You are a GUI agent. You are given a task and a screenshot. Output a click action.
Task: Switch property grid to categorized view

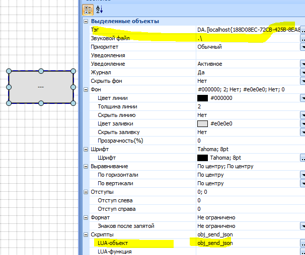pyautogui.click(x=87, y=9)
